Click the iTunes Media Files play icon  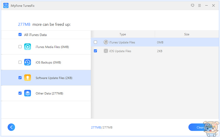click(x=28, y=47)
